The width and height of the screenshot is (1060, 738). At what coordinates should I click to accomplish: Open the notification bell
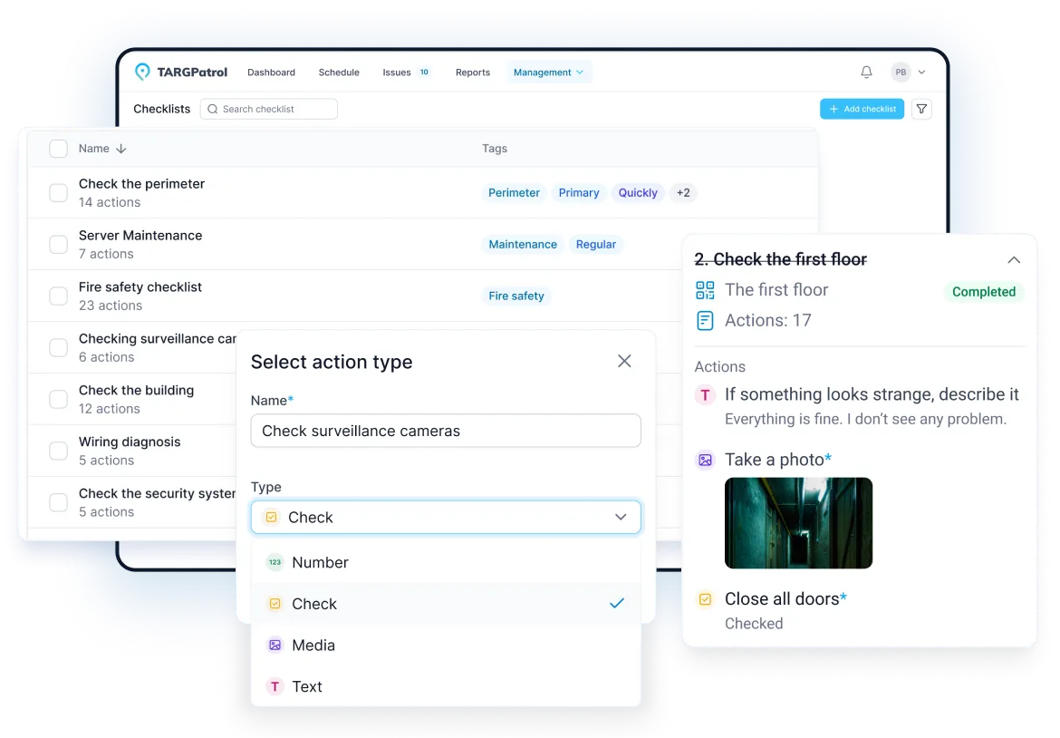tap(865, 72)
